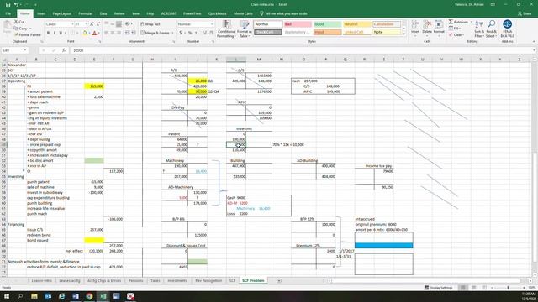Toggle italic formatting

point(54,33)
